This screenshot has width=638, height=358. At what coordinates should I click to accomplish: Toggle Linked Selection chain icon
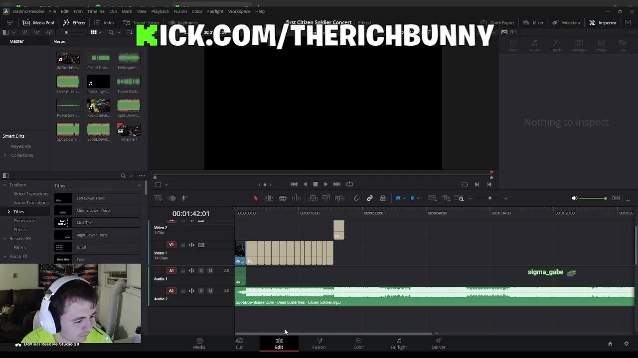370,198
